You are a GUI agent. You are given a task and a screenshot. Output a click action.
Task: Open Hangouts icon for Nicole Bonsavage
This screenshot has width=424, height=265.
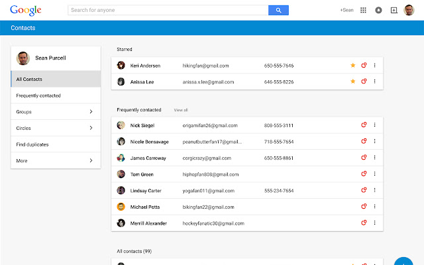coord(364,141)
